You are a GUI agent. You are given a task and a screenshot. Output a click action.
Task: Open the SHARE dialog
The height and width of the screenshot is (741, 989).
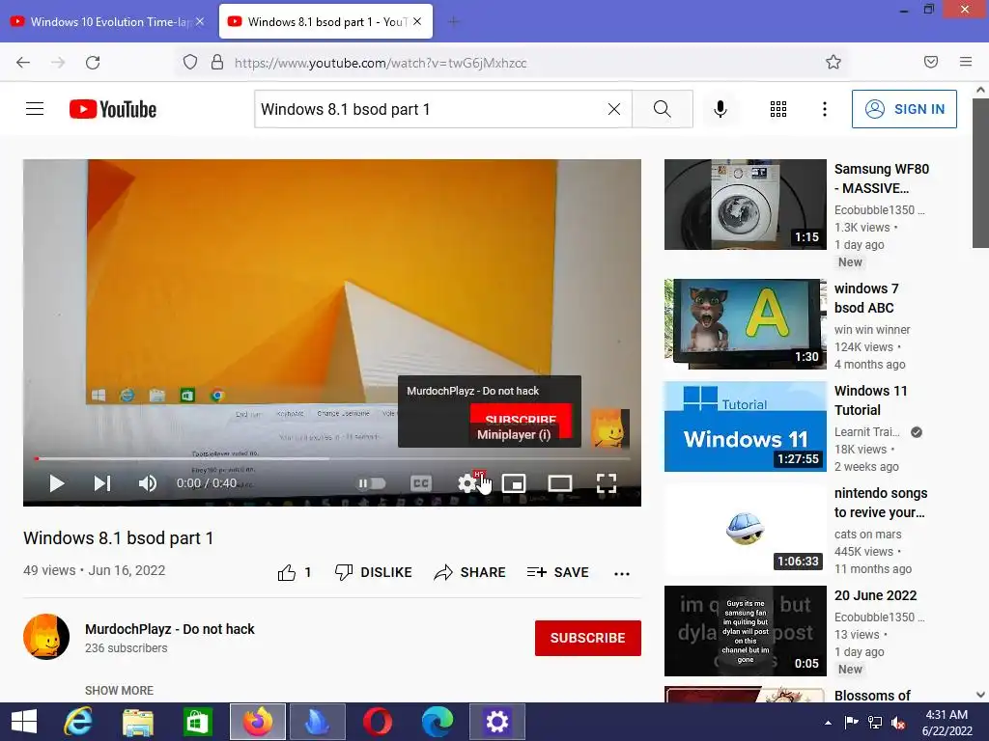point(470,572)
